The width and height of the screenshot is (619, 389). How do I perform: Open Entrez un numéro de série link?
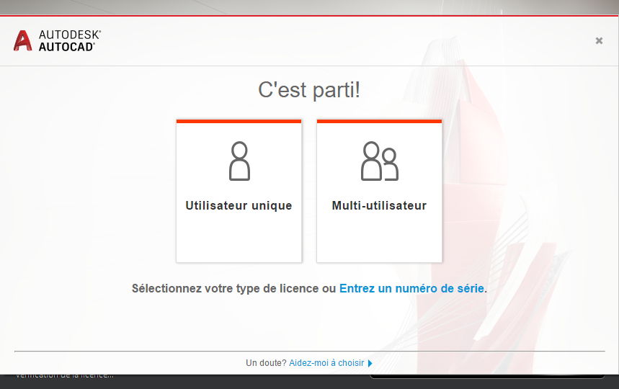pos(411,288)
